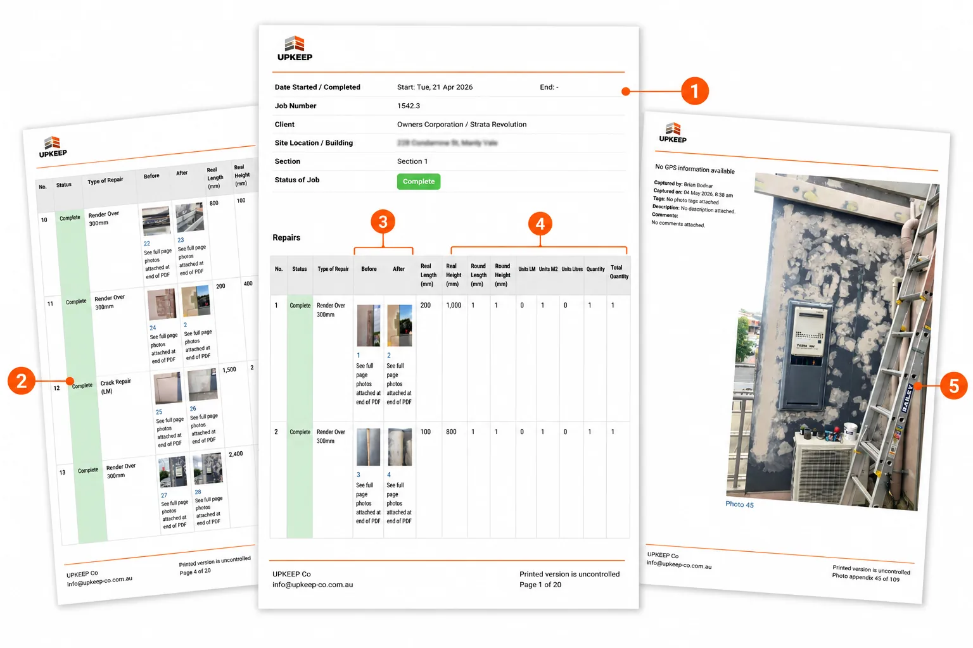
Task: Select the 'Start: Tue, 21 Apr 2026' text
Action: point(435,87)
